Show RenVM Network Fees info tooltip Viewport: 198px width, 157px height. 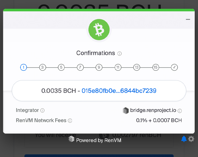tap(70, 121)
